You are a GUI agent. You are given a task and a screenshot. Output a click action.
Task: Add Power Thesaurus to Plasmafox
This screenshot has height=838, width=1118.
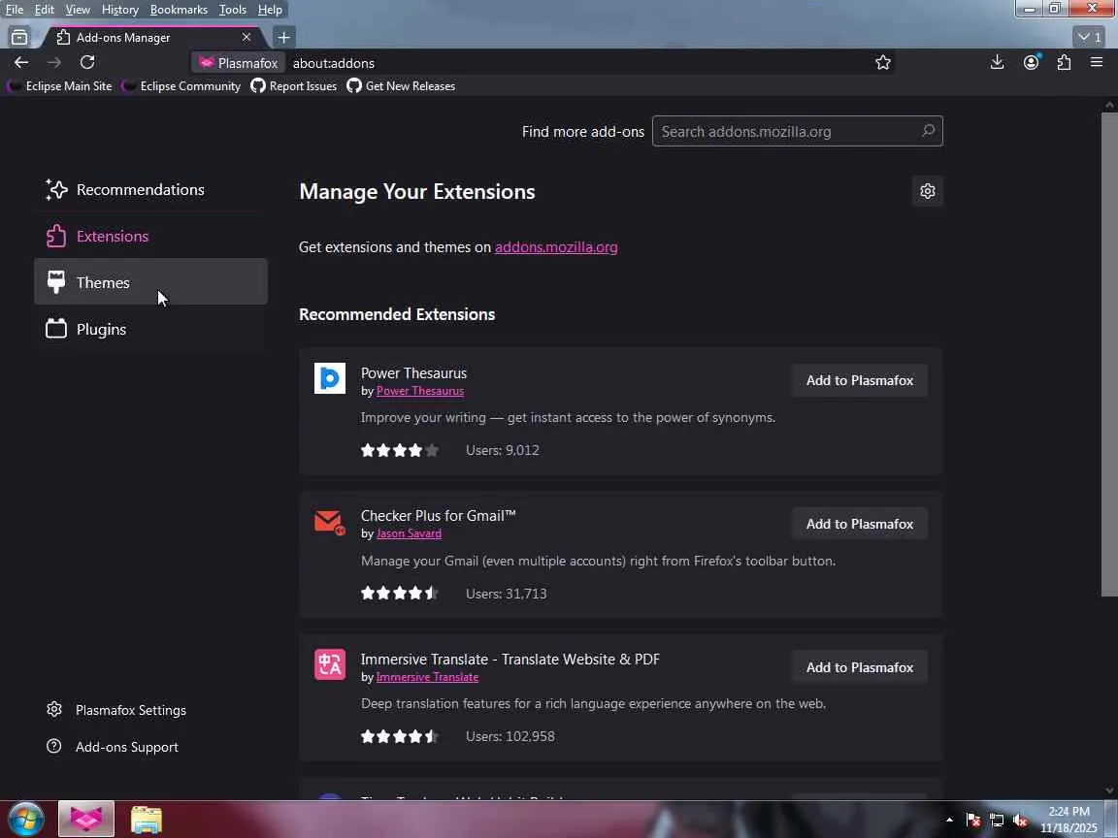click(859, 380)
